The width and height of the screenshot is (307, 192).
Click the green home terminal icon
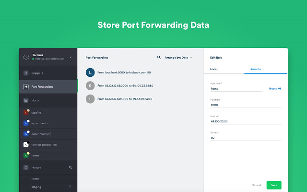click(x=26, y=156)
